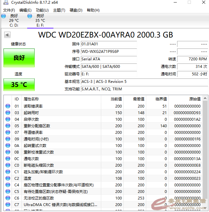Click the 序号 serial number field
Image resolution: width=209 pixels, height=212 pixels.
point(108,52)
